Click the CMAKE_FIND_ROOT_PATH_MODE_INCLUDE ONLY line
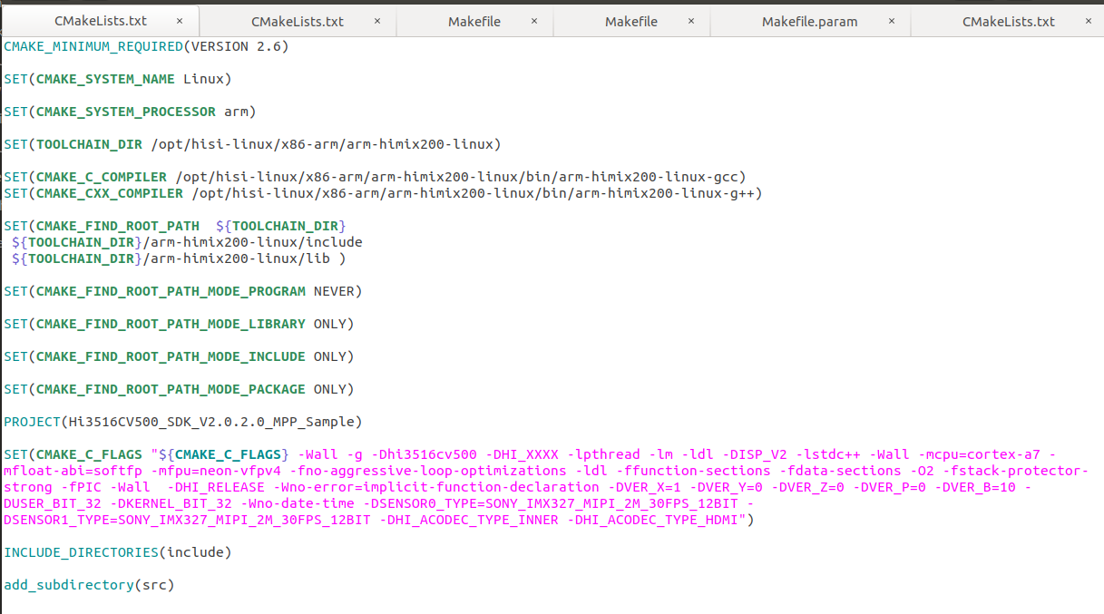 179,356
